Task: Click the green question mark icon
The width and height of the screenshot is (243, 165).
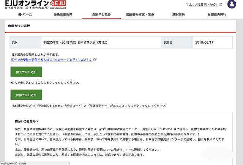Action: (187, 4)
